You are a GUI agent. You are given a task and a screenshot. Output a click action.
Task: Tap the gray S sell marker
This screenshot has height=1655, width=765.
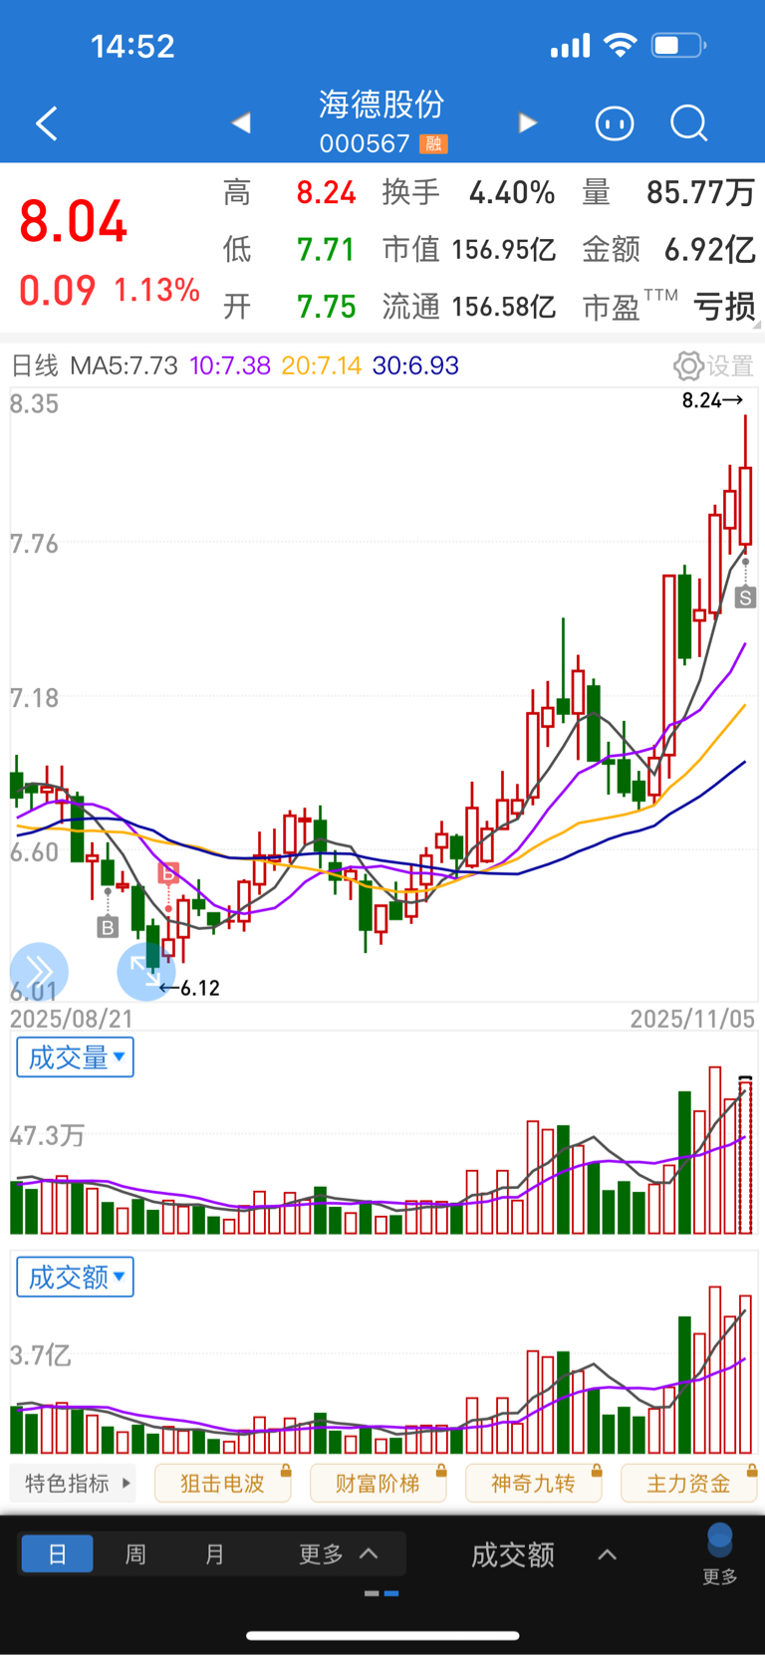tap(745, 597)
